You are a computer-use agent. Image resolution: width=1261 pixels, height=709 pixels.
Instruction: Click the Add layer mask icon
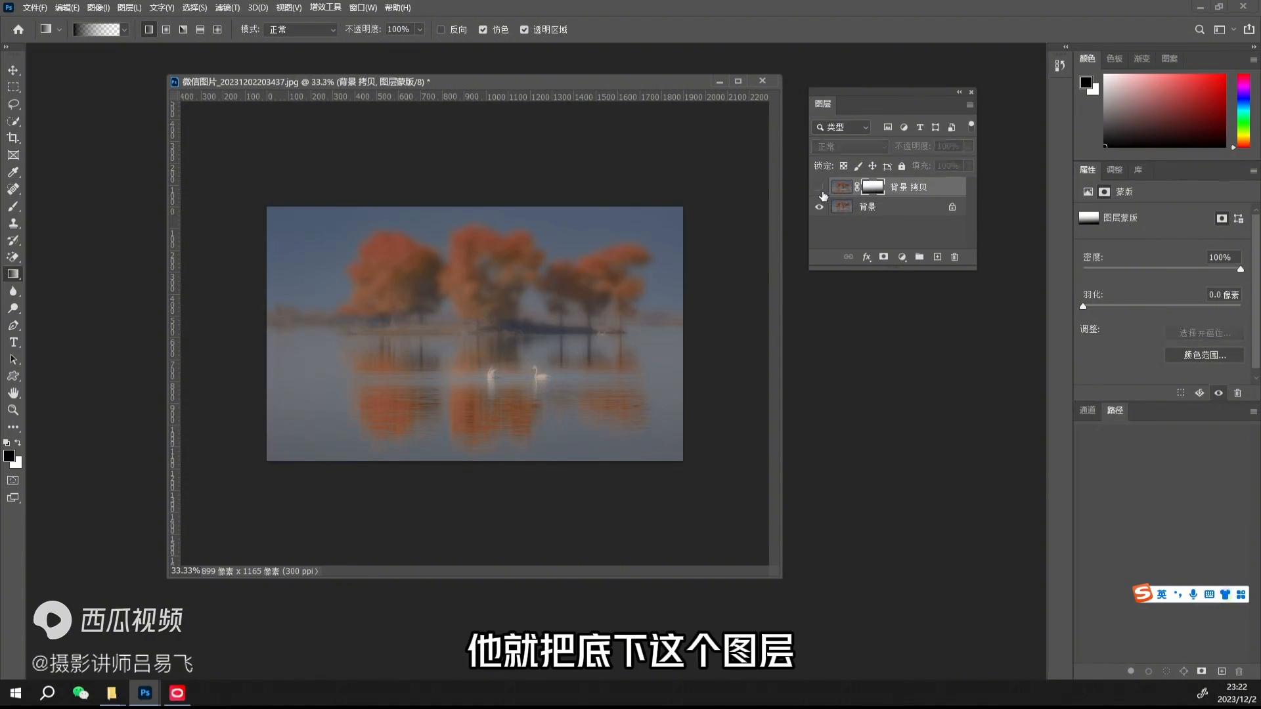(884, 257)
